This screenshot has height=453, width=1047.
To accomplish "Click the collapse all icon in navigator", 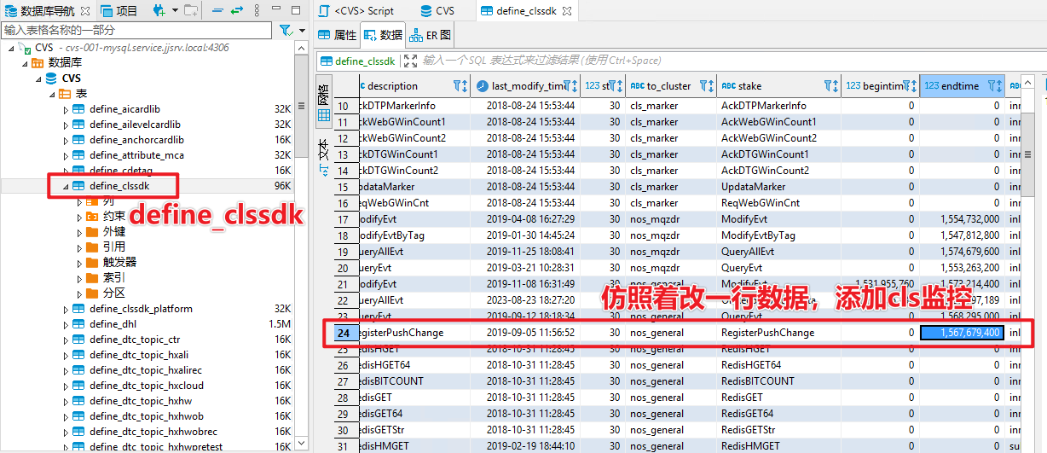I will point(217,10).
